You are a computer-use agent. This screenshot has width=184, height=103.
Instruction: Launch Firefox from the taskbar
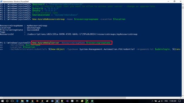click(x=37, y=101)
